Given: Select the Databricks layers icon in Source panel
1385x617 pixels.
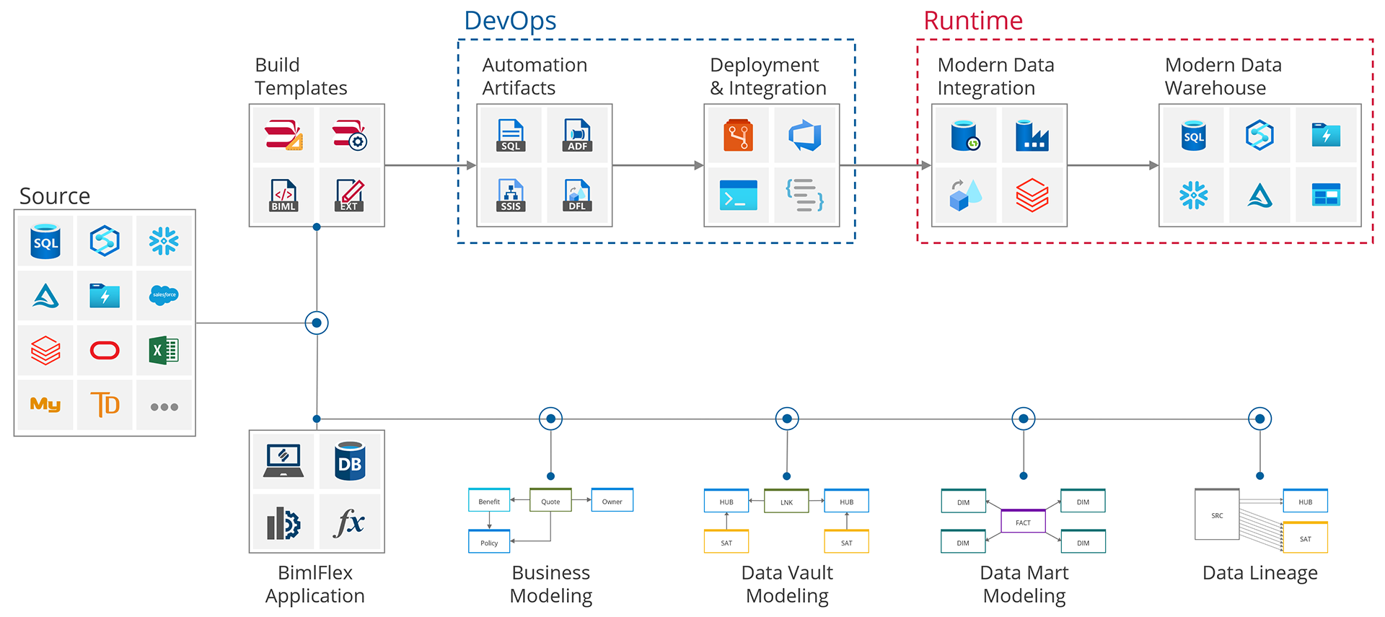Looking at the screenshot, I should (45, 350).
